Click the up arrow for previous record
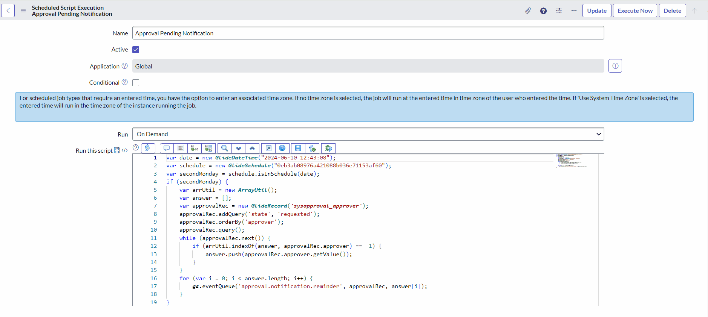Viewport: 708px width, 317px height. point(694,11)
